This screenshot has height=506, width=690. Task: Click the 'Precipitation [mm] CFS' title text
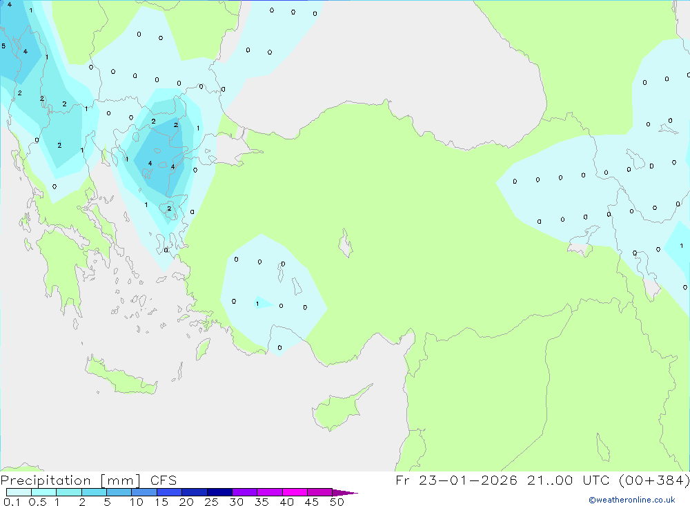pyautogui.click(x=88, y=480)
